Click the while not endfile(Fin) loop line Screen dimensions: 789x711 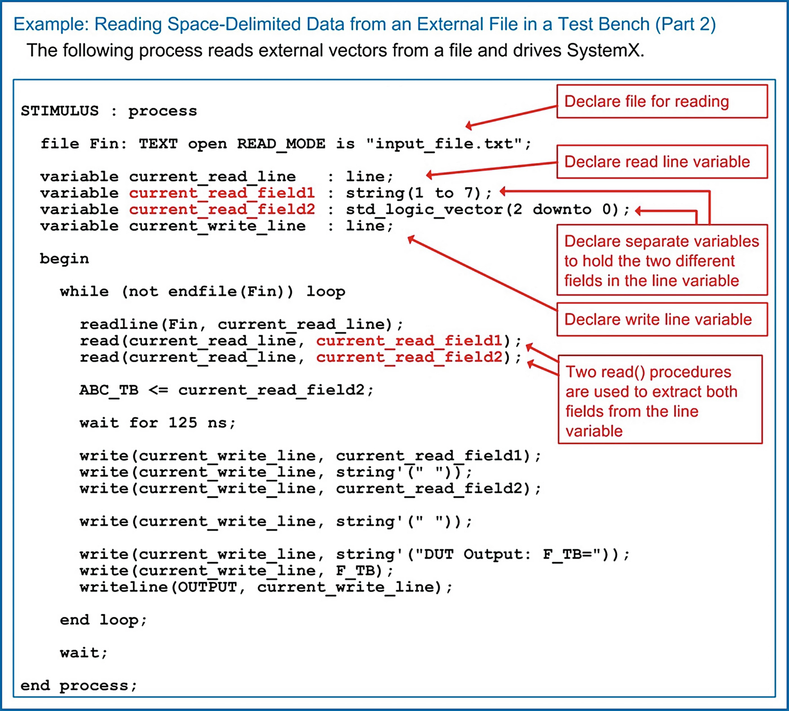202,291
